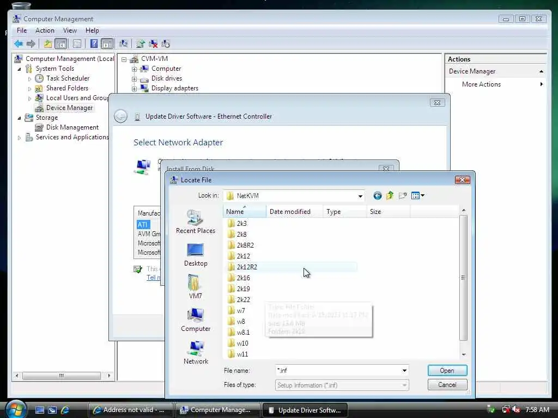This screenshot has height=418, width=558.
Task: Select Desktop in the places bar
Action: click(x=196, y=255)
